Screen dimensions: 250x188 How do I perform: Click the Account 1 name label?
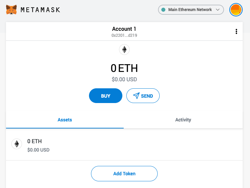[124, 29]
